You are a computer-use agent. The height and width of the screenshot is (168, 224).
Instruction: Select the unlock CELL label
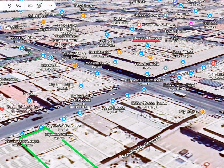coord(50,67)
